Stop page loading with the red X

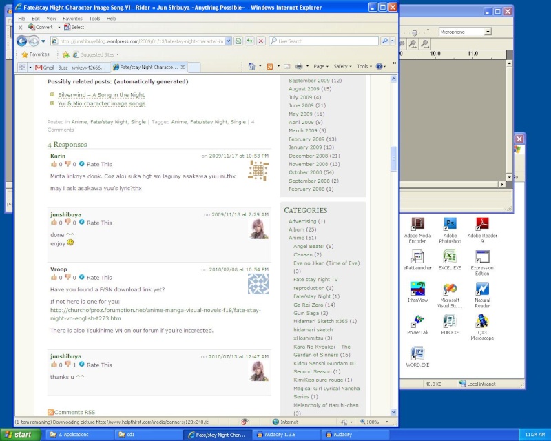click(261, 41)
